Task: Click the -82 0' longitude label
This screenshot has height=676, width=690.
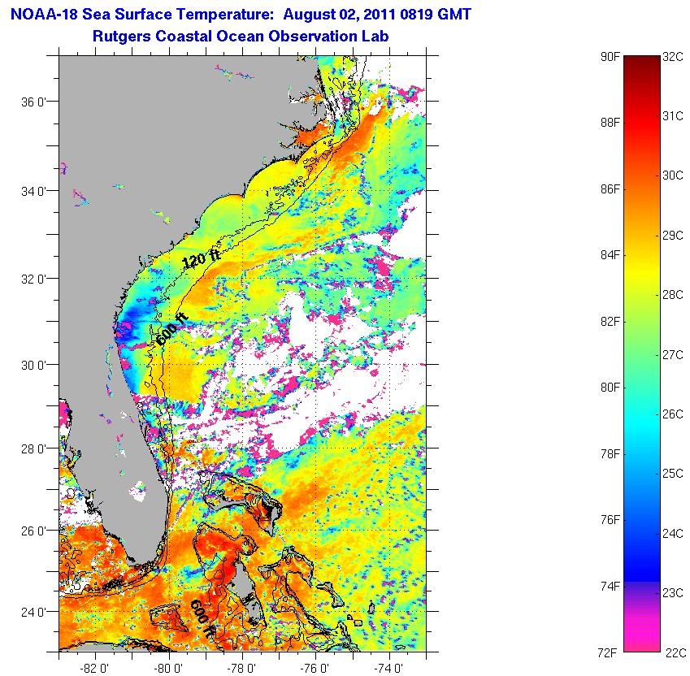Action: coord(94,669)
